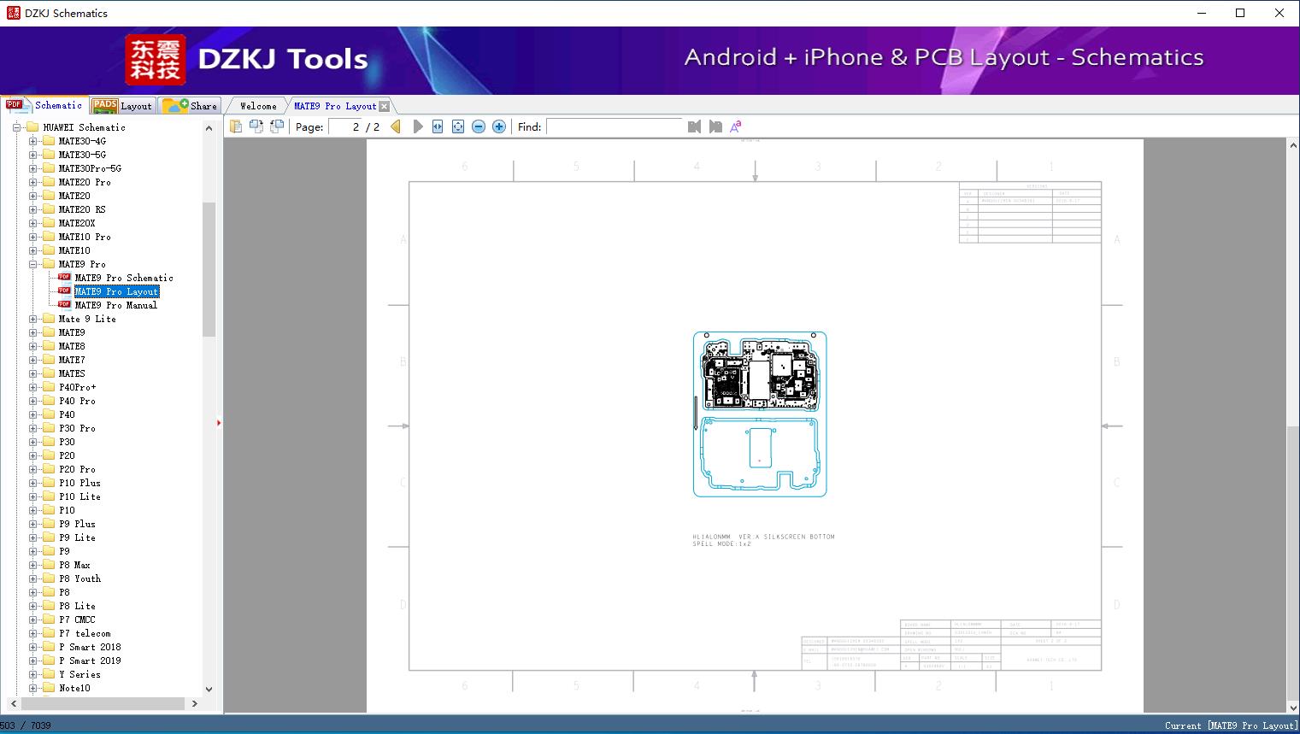This screenshot has height=734, width=1300.
Task: Collapse the MATE9 Pro folder
Action: coord(32,264)
